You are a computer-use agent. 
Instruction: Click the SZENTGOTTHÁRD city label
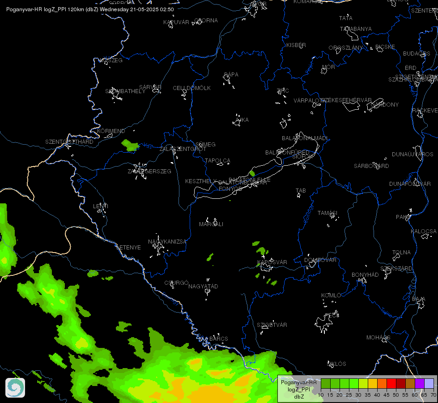[x=69, y=142]
